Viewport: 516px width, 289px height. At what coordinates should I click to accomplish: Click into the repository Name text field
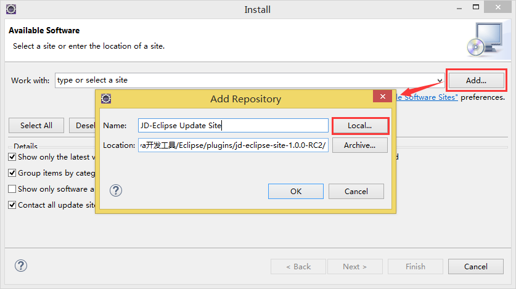233,126
